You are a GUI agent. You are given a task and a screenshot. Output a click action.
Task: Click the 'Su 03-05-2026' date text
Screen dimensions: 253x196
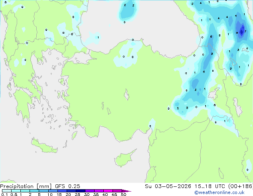pyautogui.click(x=168, y=186)
